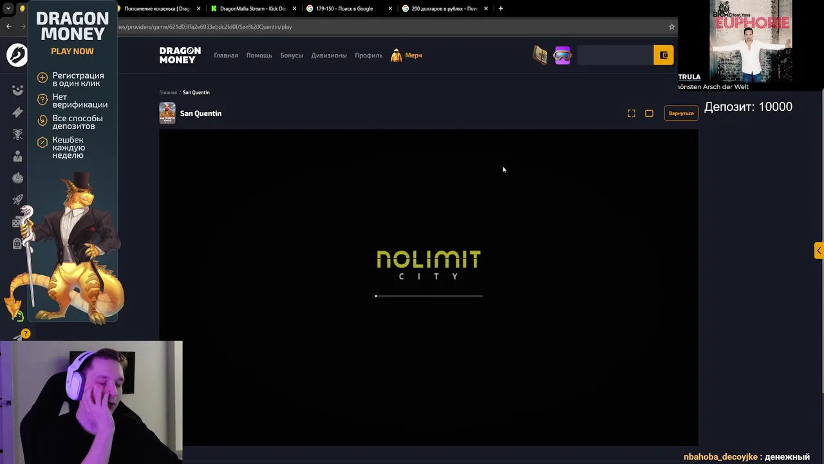824x464 pixels.
Task: Click the round wheel icon in the sidebar
Action: (17, 178)
